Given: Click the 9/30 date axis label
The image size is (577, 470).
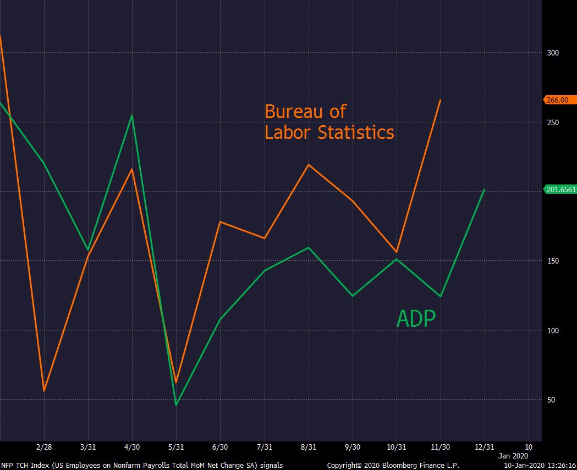Looking at the screenshot, I should click(x=353, y=447).
